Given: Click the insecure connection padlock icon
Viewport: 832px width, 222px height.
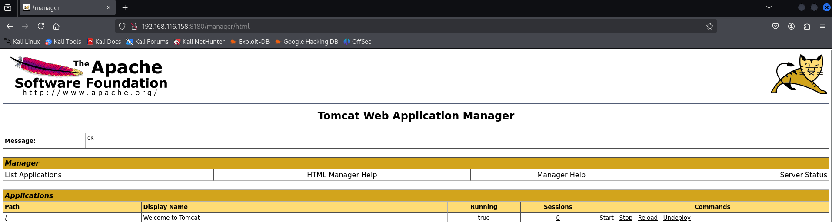Looking at the screenshot, I should (134, 26).
